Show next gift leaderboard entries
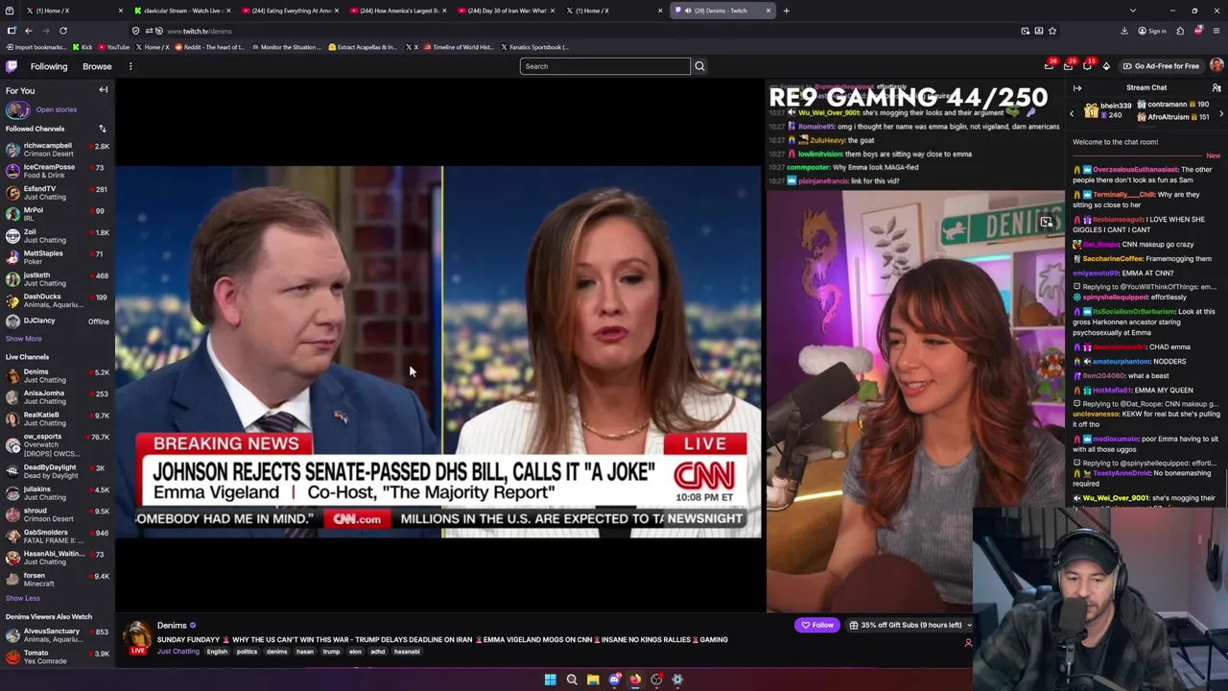The width and height of the screenshot is (1228, 691). (x=1221, y=113)
